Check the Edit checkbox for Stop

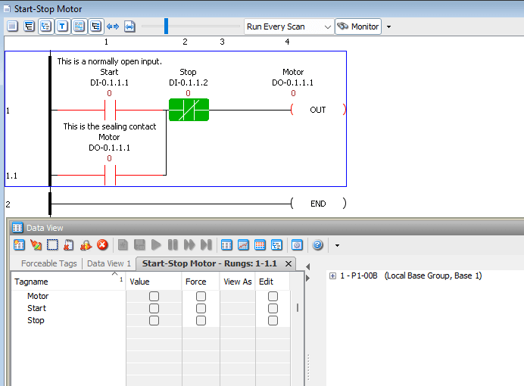pos(273,320)
